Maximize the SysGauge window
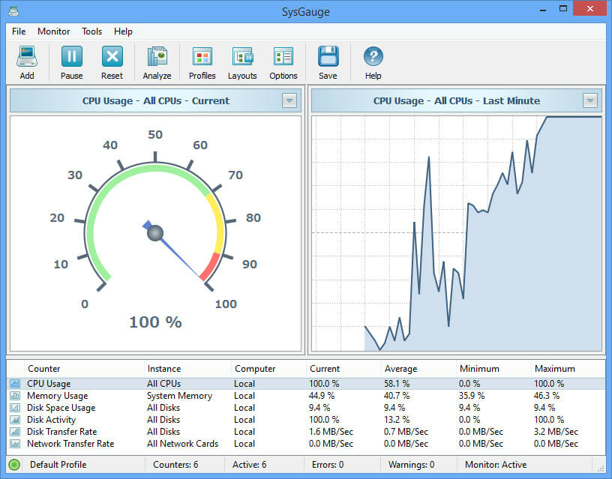Viewport: 612px width, 479px height. coord(562,9)
